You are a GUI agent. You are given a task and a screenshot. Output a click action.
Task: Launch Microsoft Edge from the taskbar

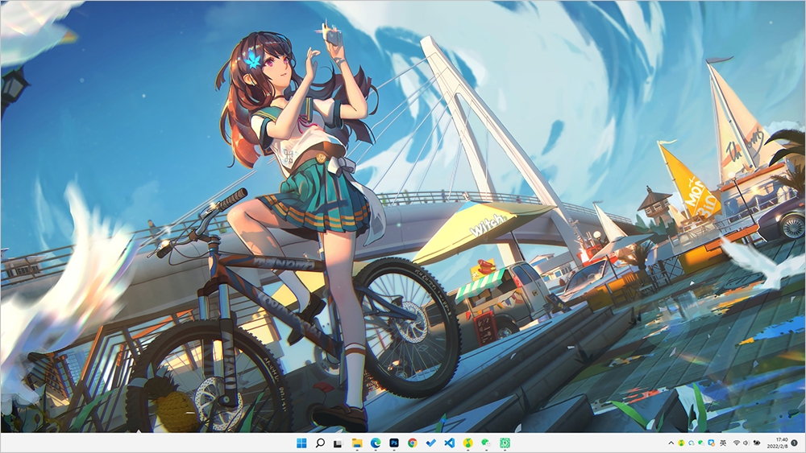click(x=376, y=443)
